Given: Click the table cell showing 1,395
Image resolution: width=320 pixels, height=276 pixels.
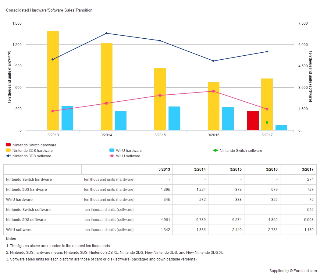Looking at the screenshot, I should pos(155,189).
